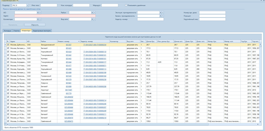Open inventory number link 001520
Image resolution: width=265 pixels, height=131 pixels.
pyautogui.click(x=69, y=76)
